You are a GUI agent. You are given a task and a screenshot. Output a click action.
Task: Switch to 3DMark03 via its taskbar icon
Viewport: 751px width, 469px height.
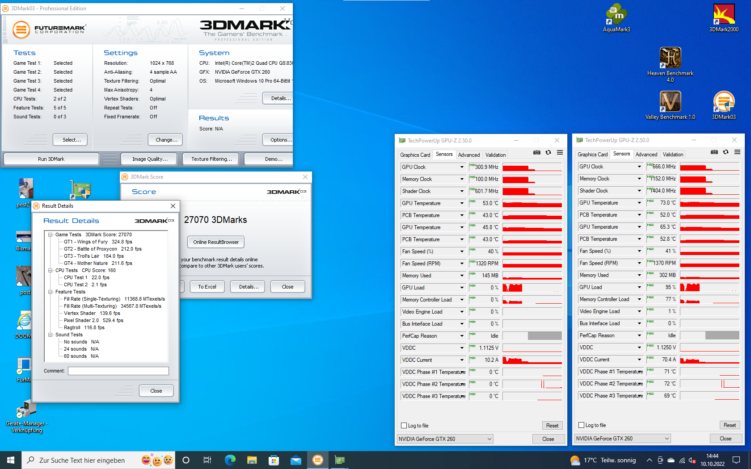point(317,460)
